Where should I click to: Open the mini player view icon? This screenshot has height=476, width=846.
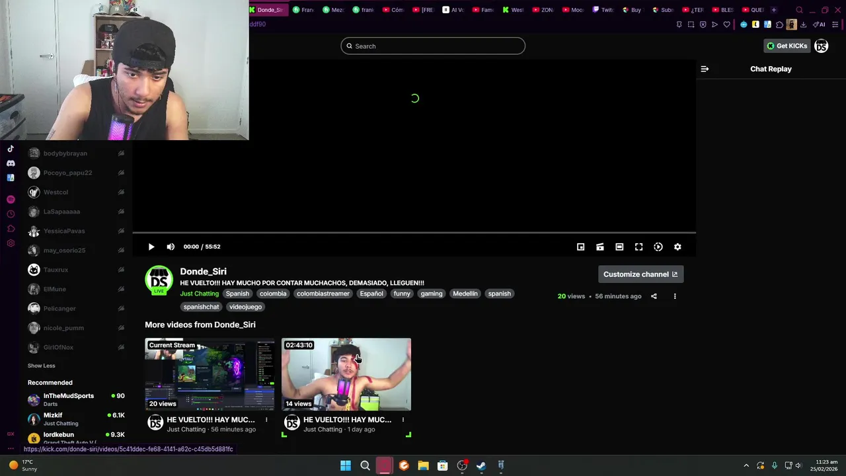tap(580, 247)
